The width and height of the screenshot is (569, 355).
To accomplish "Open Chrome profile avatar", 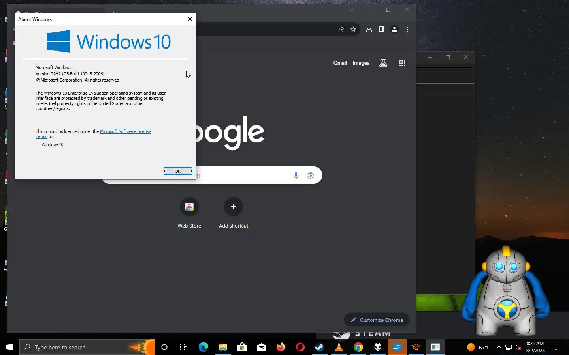I will pyautogui.click(x=394, y=29).
